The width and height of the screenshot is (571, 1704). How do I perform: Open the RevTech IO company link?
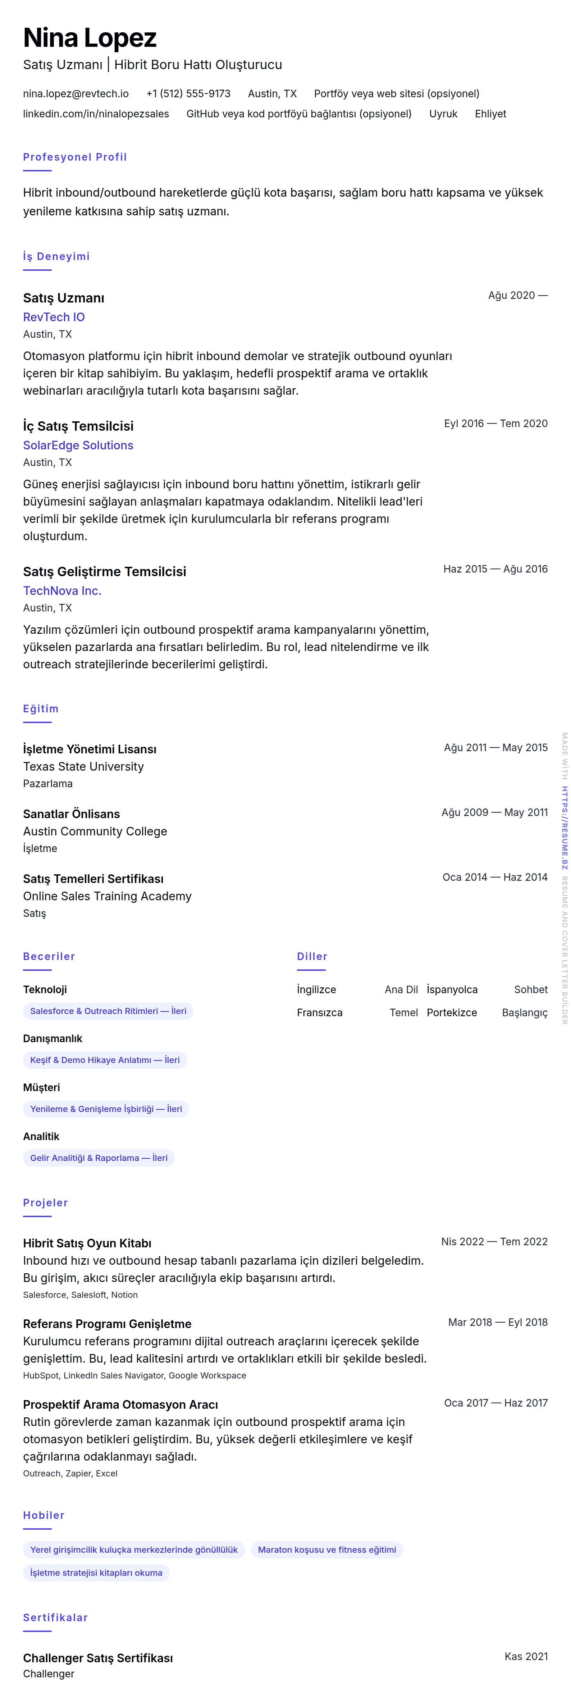54,317
